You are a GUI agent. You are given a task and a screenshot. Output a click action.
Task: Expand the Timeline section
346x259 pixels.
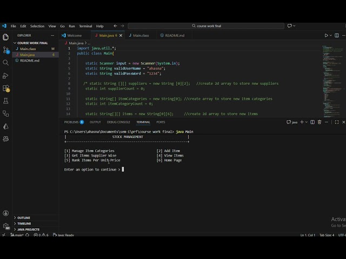click(24, 223)
